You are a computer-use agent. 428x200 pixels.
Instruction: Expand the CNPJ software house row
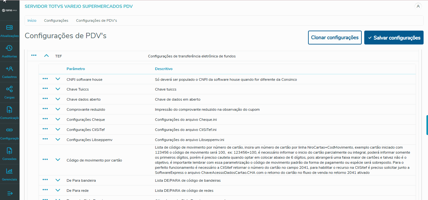58,79
